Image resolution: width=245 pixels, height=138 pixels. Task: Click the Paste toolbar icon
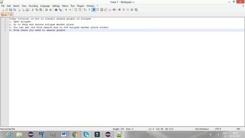41,10
